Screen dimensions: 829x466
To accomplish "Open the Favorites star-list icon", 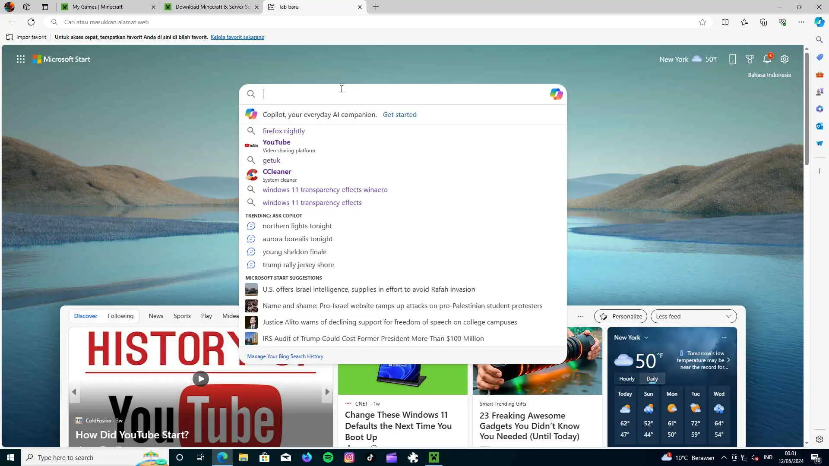I will [744, 22].
